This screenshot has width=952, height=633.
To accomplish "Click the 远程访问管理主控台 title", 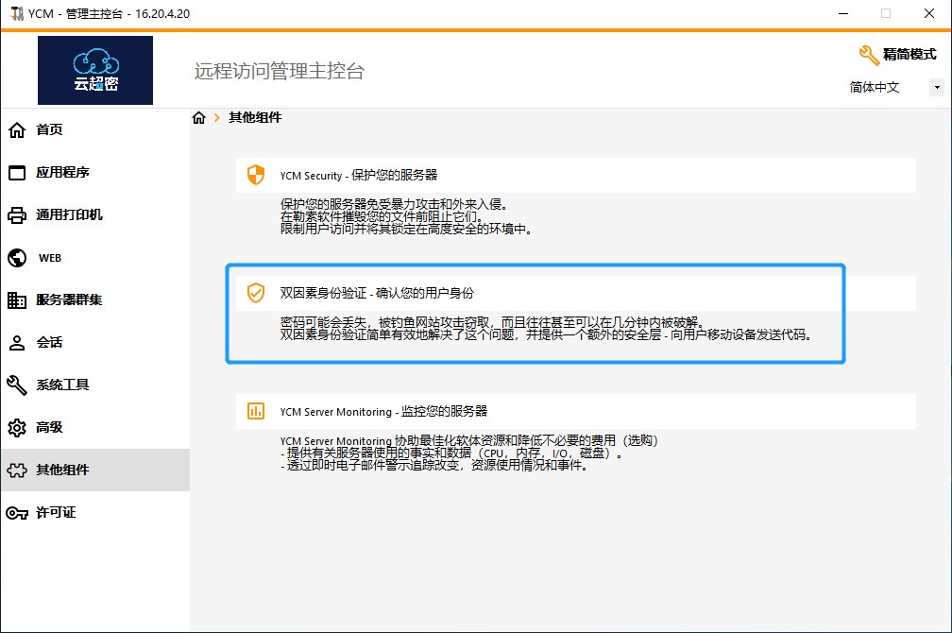I will 280,71.
